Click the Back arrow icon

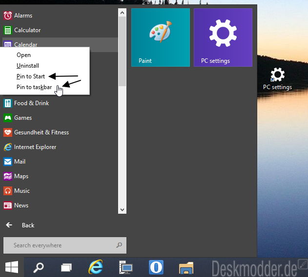point(9,225)
